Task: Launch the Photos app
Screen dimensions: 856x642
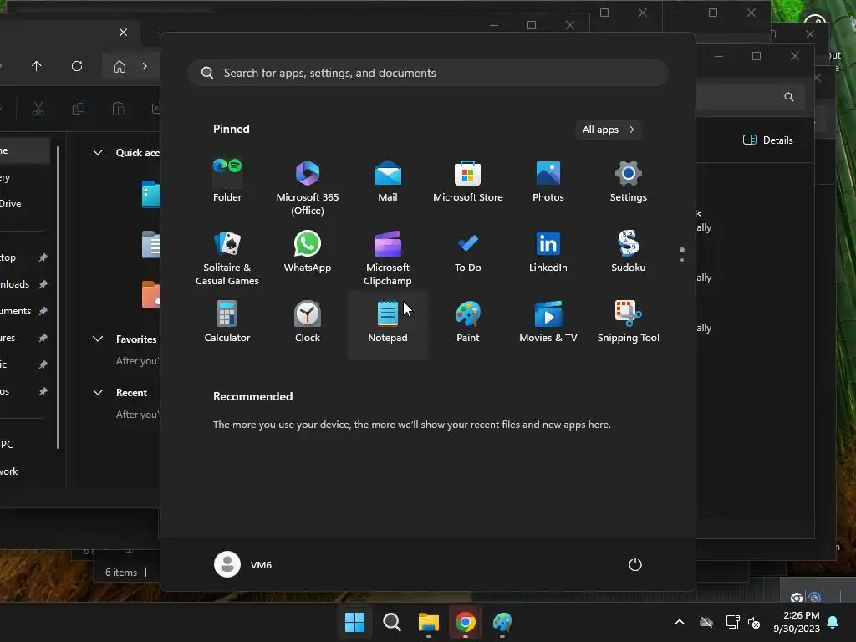Action: pyautogui.click(x=548, y=181)
